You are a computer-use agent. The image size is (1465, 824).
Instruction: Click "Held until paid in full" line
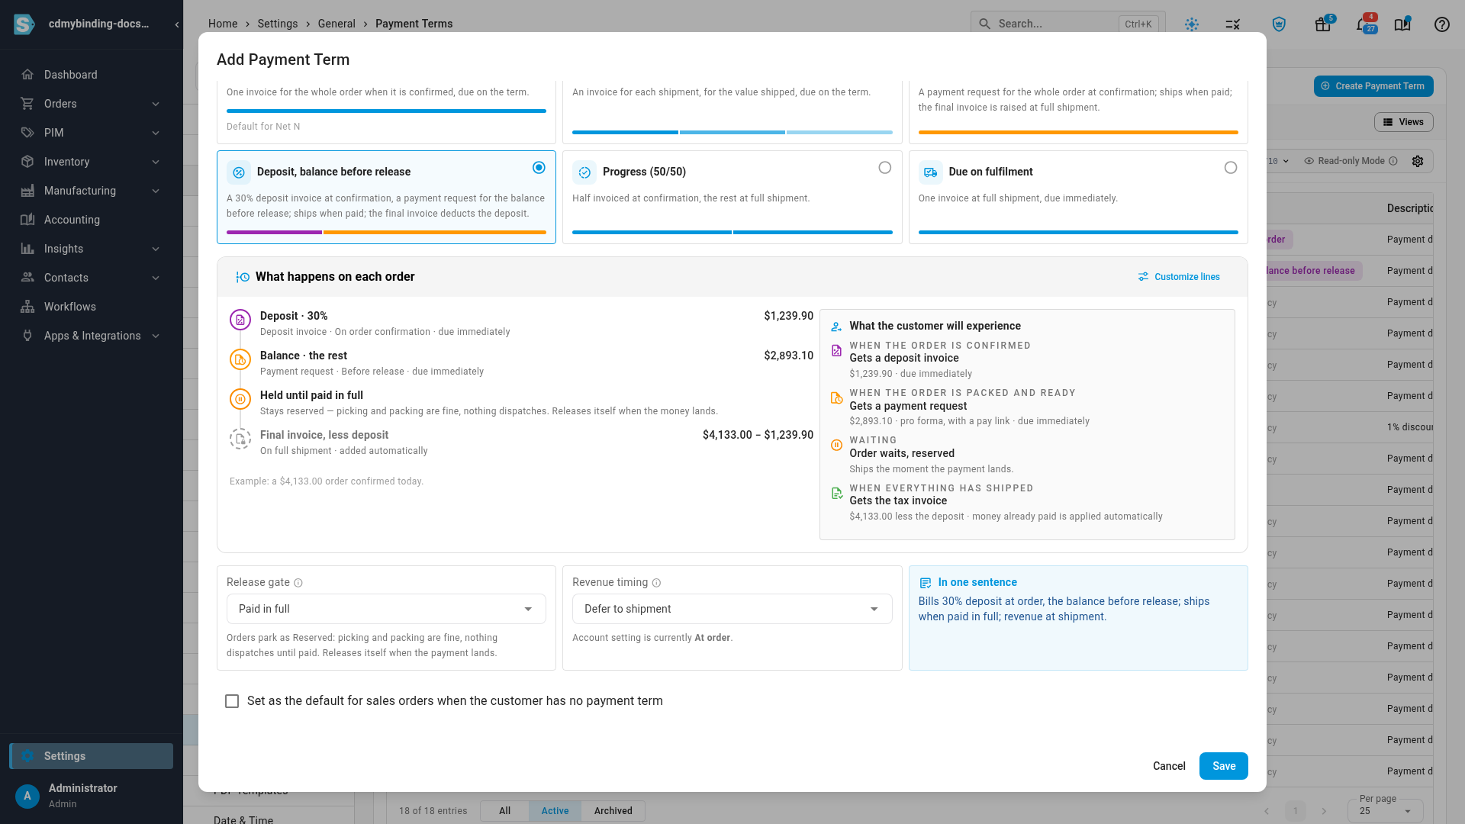click(x=311, y=395)
